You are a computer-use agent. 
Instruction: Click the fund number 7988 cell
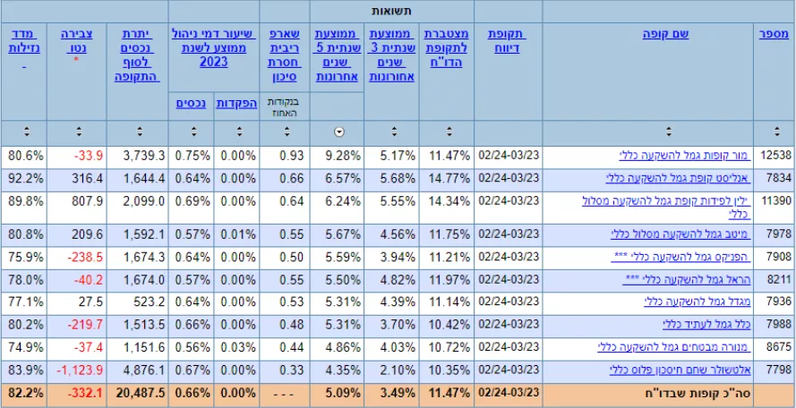pos(775,323)
